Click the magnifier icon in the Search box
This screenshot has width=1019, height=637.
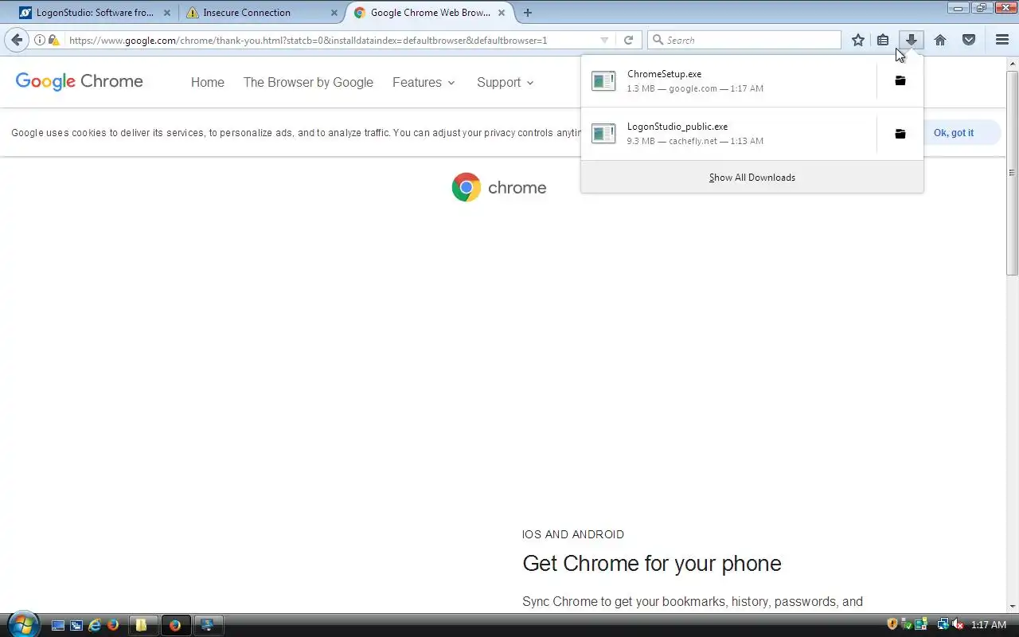click(x=658, y=40)
